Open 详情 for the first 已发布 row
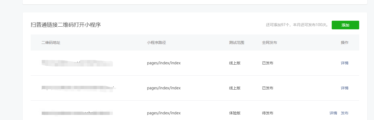Viewport: 374px width, 120px height. click(345, 63)
